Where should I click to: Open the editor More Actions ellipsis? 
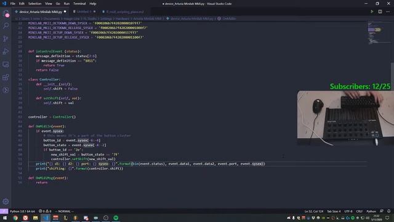[388, 12]
